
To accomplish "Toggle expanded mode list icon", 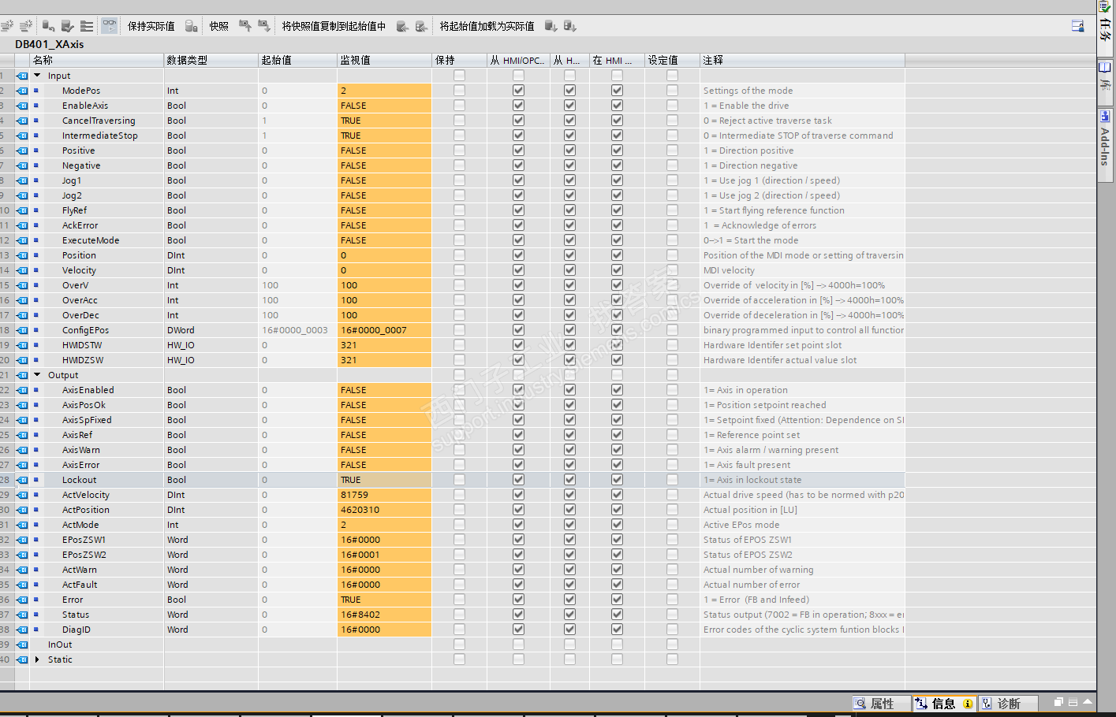I will coord(87,26).
